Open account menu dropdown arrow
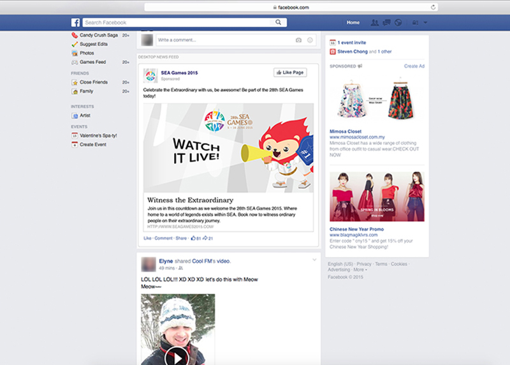The height and width of the screenshot is (365, 510). 425,23
